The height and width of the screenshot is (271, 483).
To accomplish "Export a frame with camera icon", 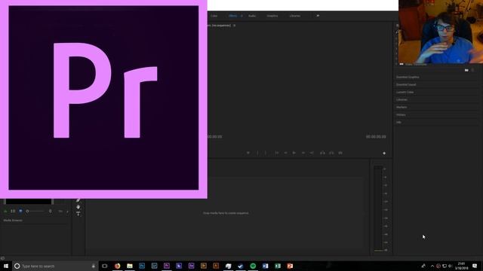I will pos(340,153).
